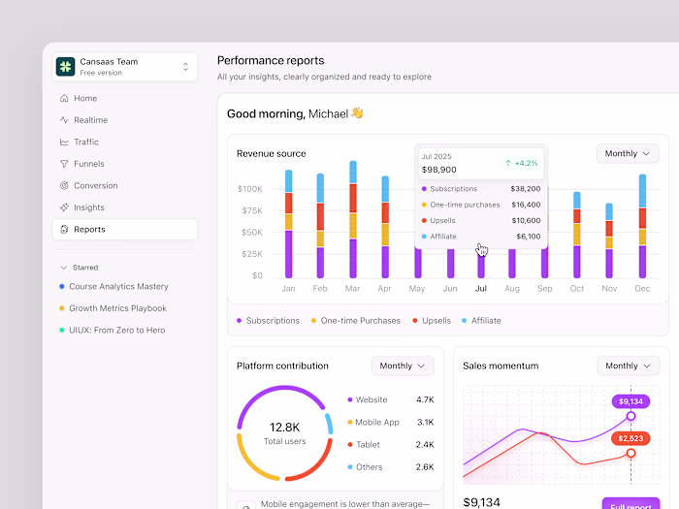Click the yellow arc of donut chart
This screenshot has width=679, height=509.
point(250,463)
